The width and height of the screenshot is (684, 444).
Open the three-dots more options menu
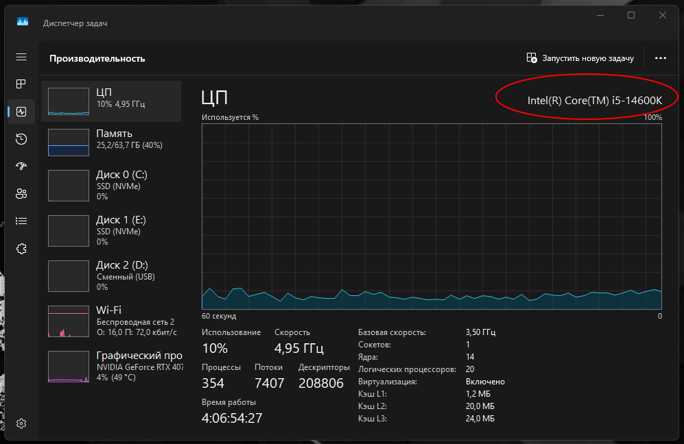(x=661, y=58)
